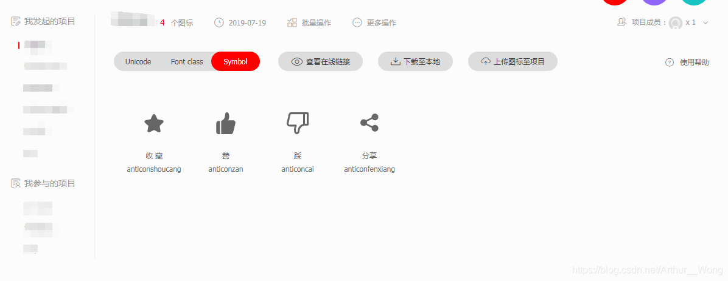Select the thumbs-down 踩 icon
Viewport: 728px width, 281px height.
click(298, 123)
